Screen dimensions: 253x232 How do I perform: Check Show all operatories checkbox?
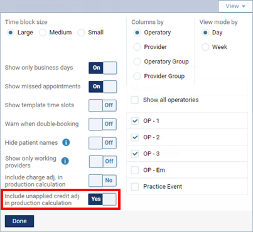pyautogui.click(x=135, y=100)
